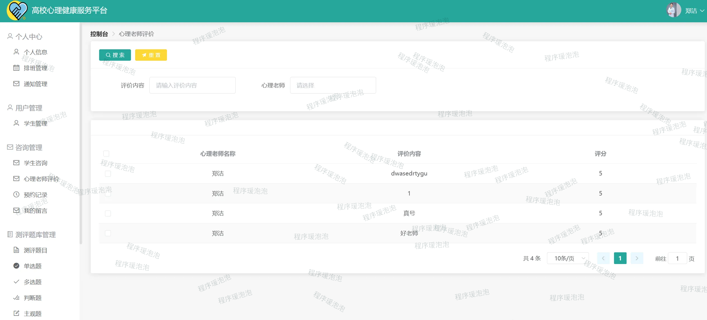707x320 pixels.
Task: Click the edit pencil icon beside 主观题
Action: (16, 313)
